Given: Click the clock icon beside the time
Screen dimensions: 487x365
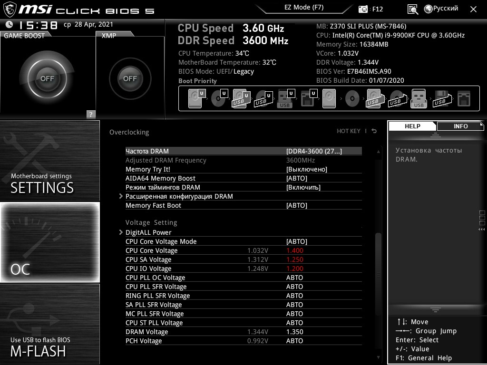Looking at the screenshot, I should (10, 25).
